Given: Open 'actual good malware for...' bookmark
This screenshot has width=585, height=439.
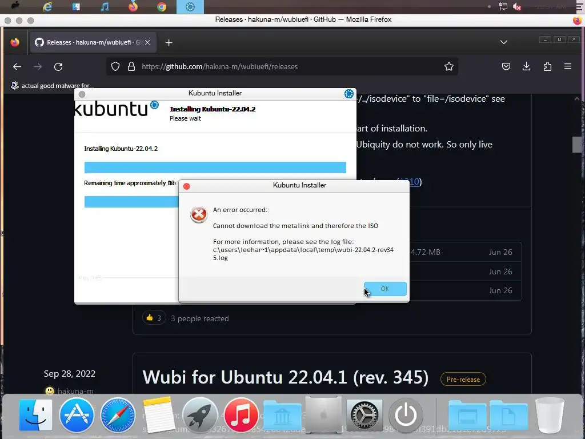Looking at the screenshot, I should pyautogui.click(x=52, y=86).
